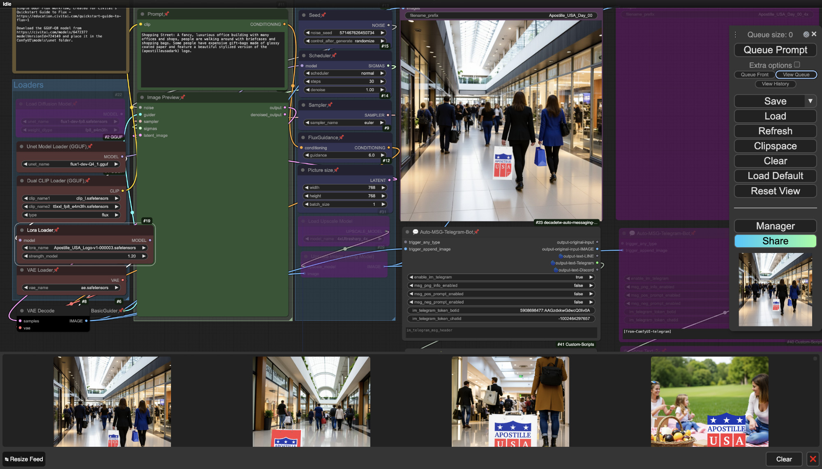Click Queue Prompt button
The image size is (822, 469).
tap(775, 50)
